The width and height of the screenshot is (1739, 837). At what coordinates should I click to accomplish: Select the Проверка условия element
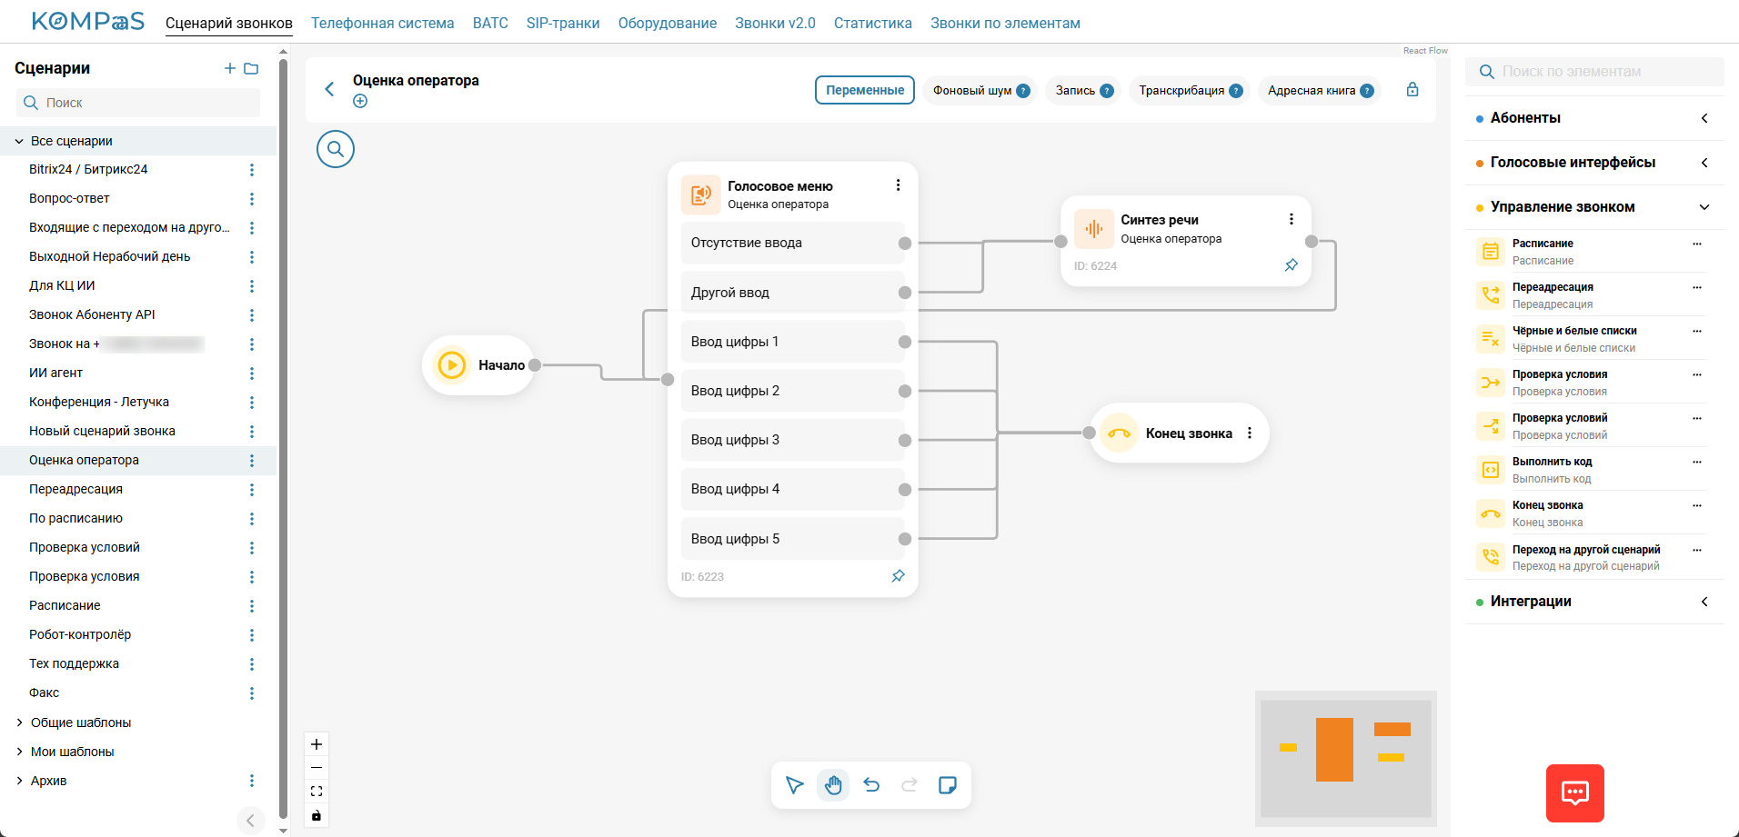[1590, 383]
